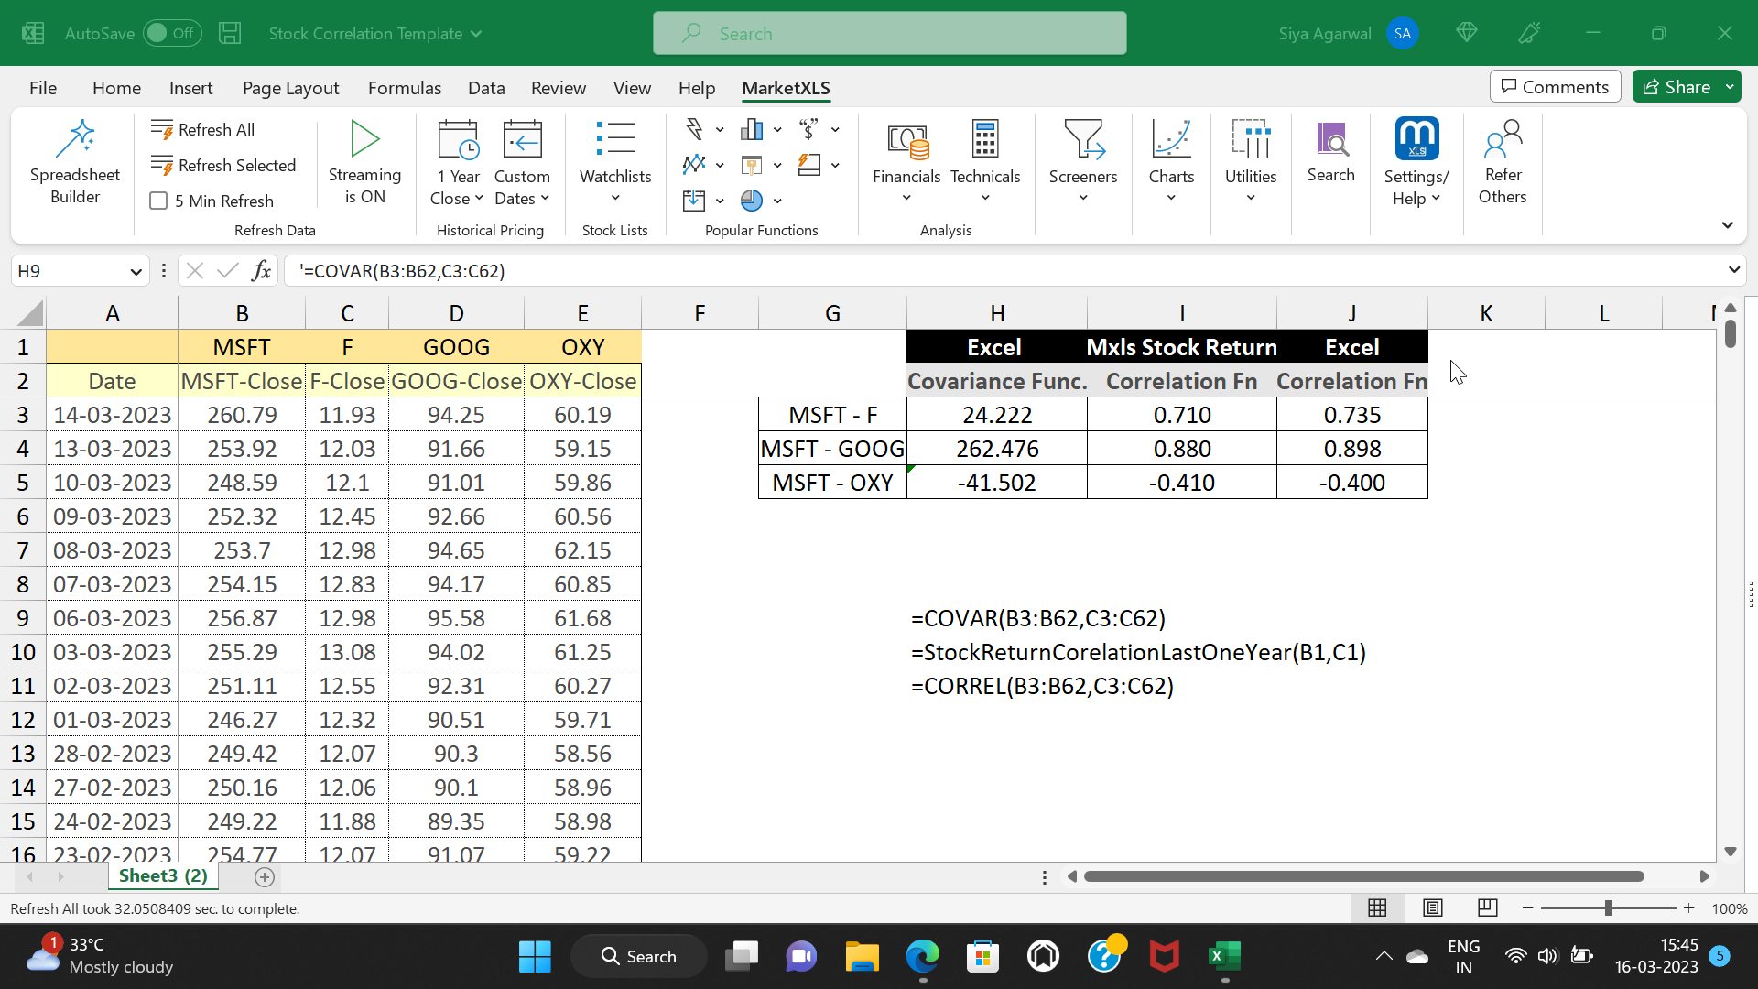Click the dollar quotes popular function icon
The image size is (1758, 989).
[x=808, y=129]
